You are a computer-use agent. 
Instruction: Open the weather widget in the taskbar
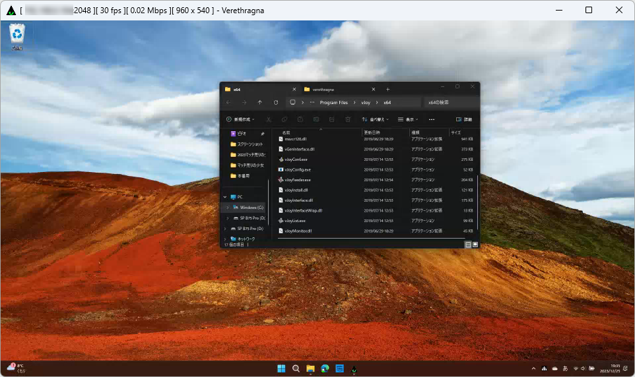17,368
